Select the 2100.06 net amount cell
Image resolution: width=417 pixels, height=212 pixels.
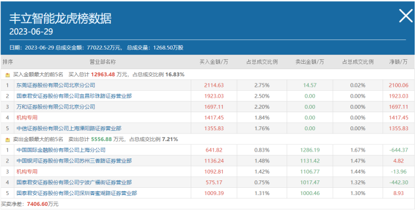pyautogui.click(x=398, y=85)
